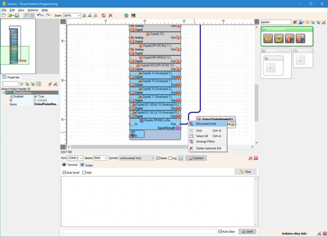
Task: Select the first box component in Communication palette
Action: pos(267,38)
